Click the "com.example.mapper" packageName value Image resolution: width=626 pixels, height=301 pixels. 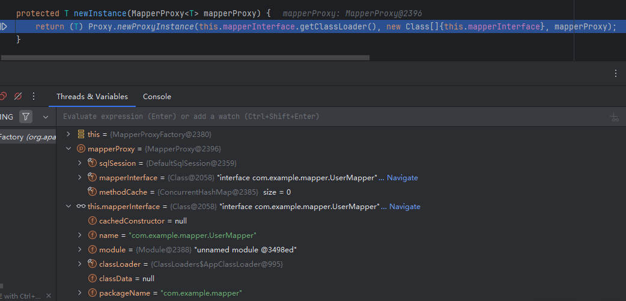tap(201, 293)
